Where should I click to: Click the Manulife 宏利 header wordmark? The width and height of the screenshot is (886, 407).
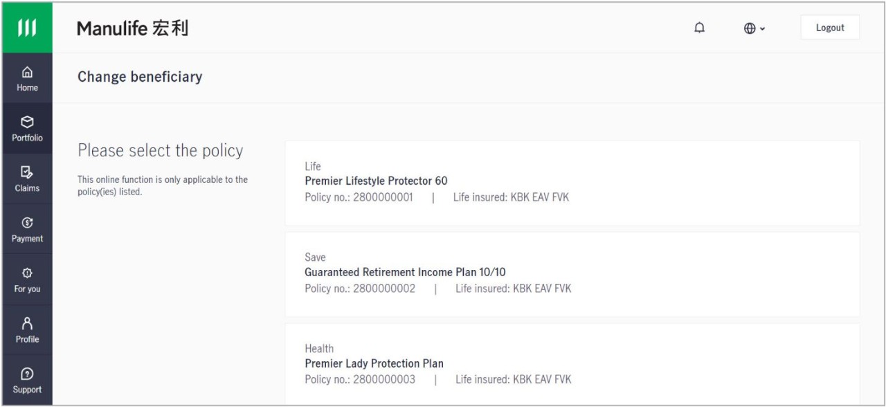point(132,28)
